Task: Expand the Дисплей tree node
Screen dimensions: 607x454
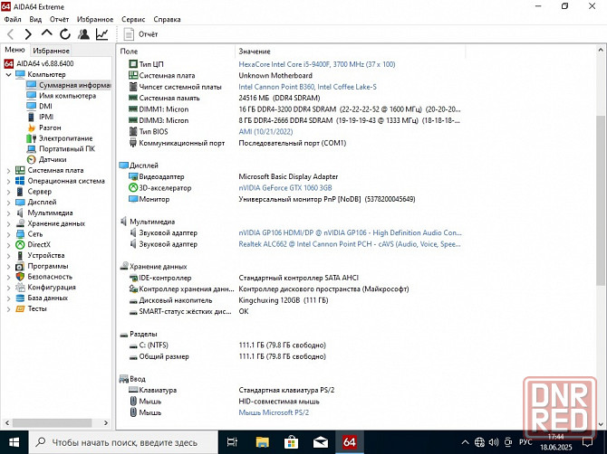Action: click(x=8, y=202)
